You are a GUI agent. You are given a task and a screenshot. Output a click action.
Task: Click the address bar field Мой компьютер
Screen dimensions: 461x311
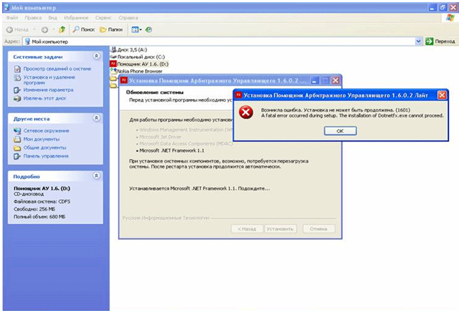[x=219, y=42]
